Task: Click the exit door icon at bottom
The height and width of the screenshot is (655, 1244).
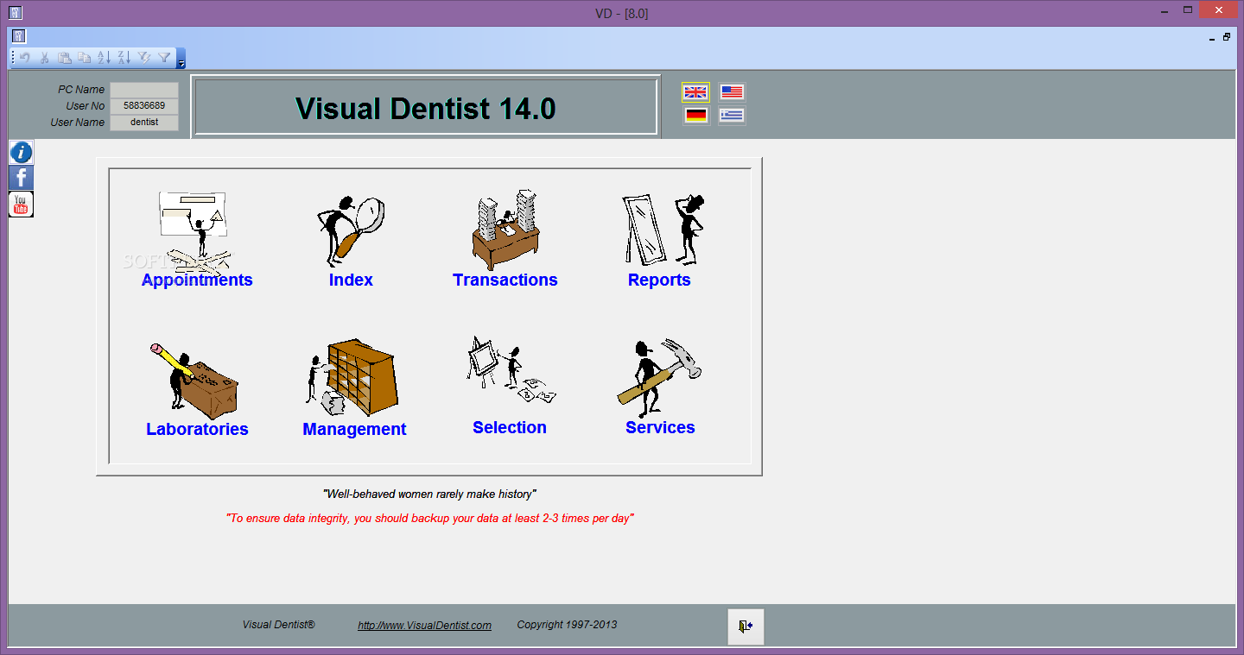Action: click(746, 627)
